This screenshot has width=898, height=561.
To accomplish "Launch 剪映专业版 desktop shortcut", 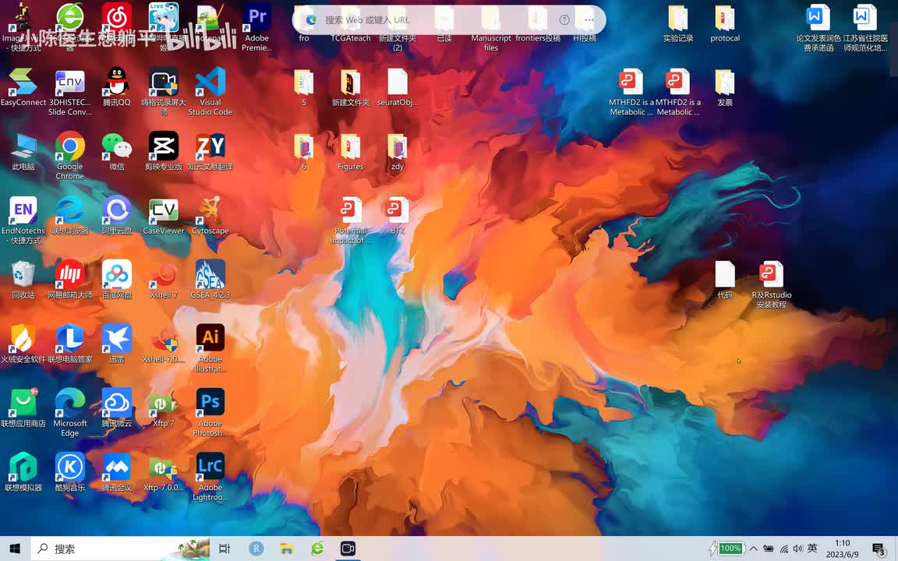I will pos(163,151).
